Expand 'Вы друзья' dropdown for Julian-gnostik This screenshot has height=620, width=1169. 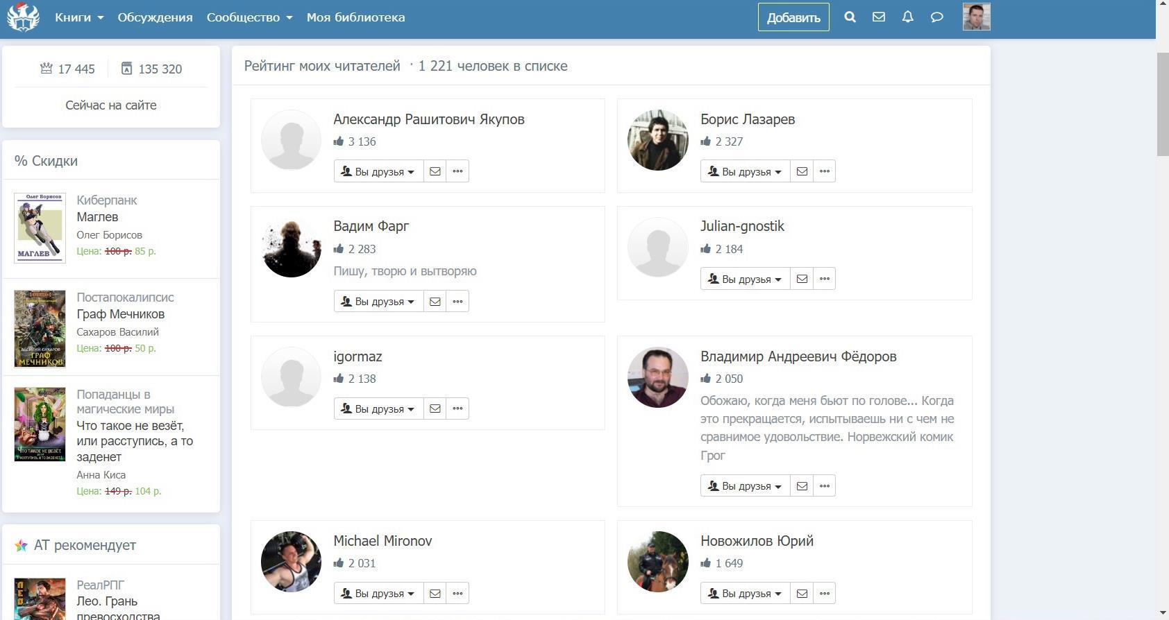(x=746, y=279)
